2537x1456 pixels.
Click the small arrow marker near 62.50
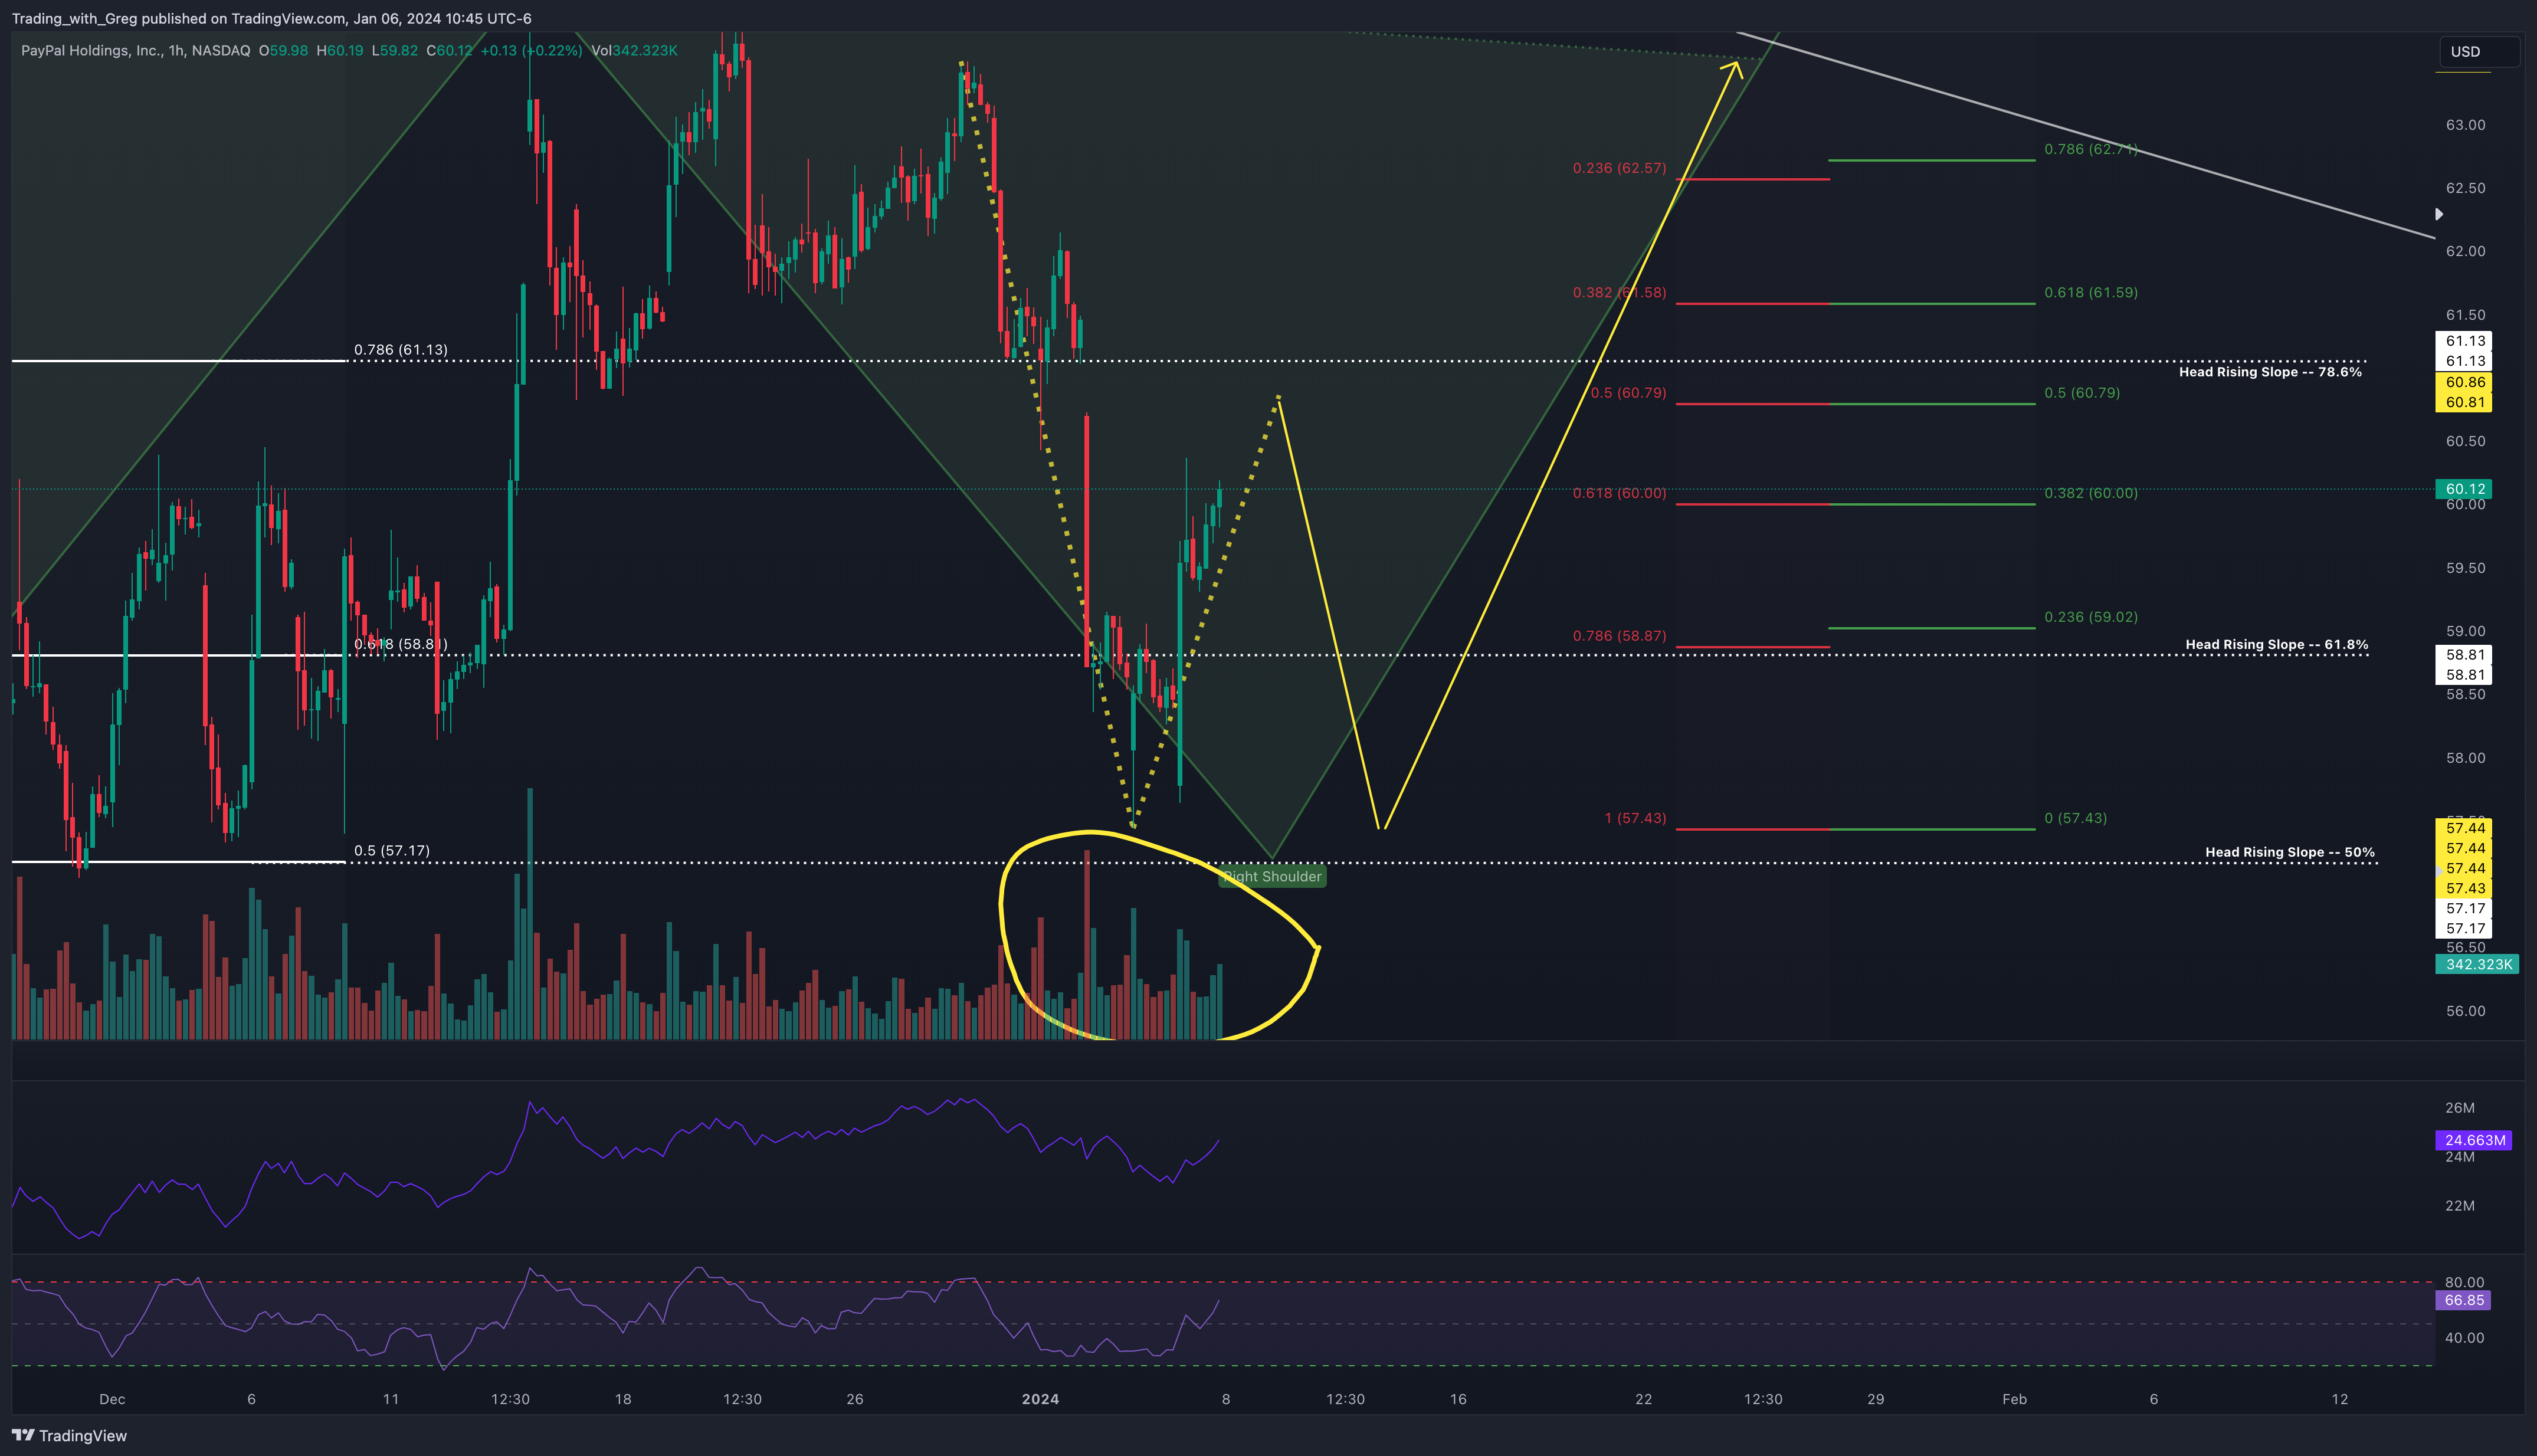(x=2439, y=214)
